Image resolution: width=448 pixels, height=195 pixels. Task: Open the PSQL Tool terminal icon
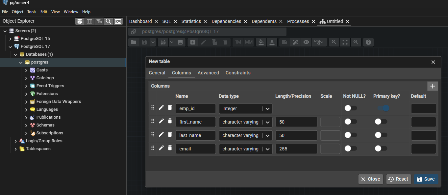point(118,21)
